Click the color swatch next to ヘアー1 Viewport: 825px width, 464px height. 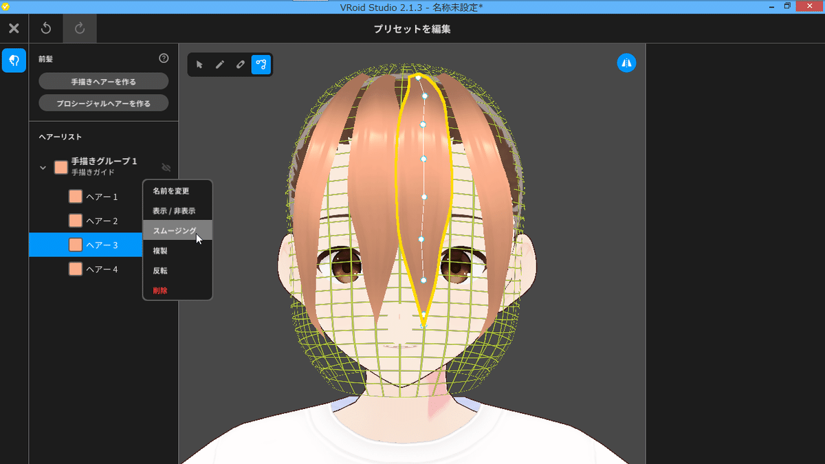(x=76, y=196)
